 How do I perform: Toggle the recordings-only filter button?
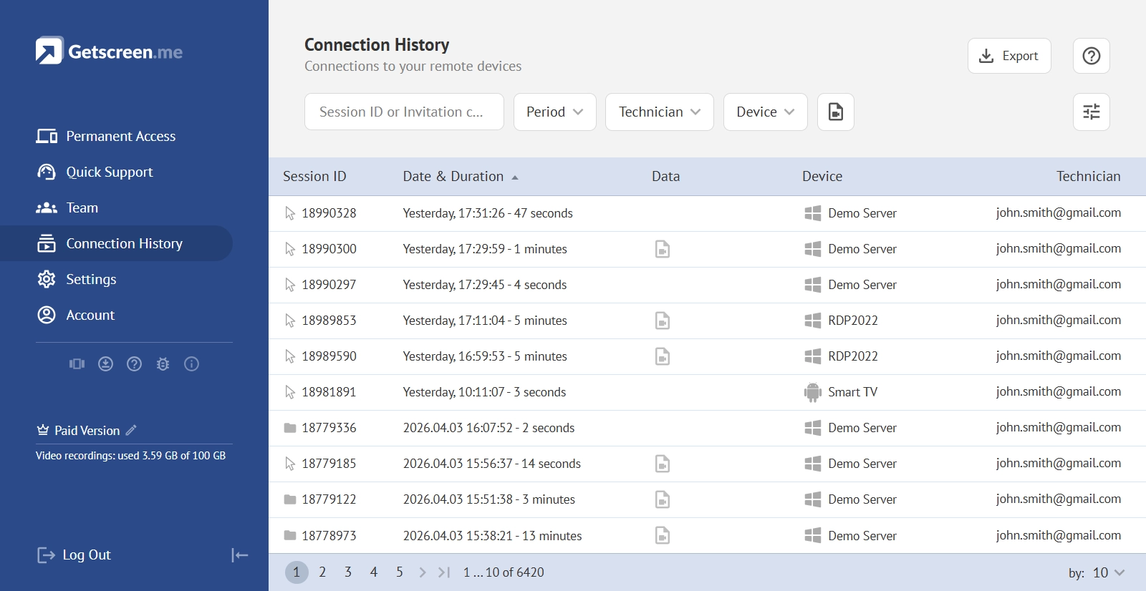[835, 112]
